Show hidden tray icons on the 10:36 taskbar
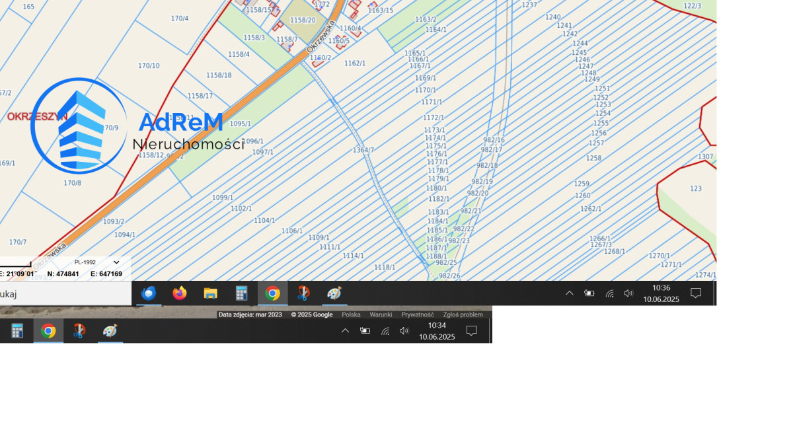The height and width of the screenshot is (446, 793). tap(569, 293)
